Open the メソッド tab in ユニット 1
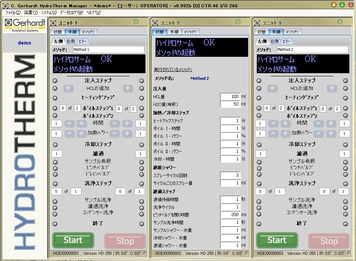This screenshot has width=356, height=261. pyautogui.click(x=88, y=32)
